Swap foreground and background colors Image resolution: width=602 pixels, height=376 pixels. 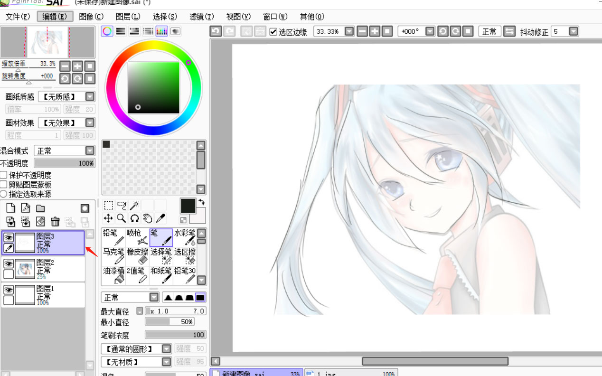[201, 203]
